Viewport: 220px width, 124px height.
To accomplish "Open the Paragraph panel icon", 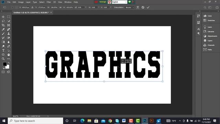I will coord(199,33).
